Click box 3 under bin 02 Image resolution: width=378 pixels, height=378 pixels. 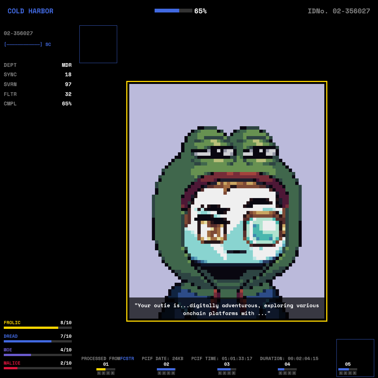click(x=169, y=373)
